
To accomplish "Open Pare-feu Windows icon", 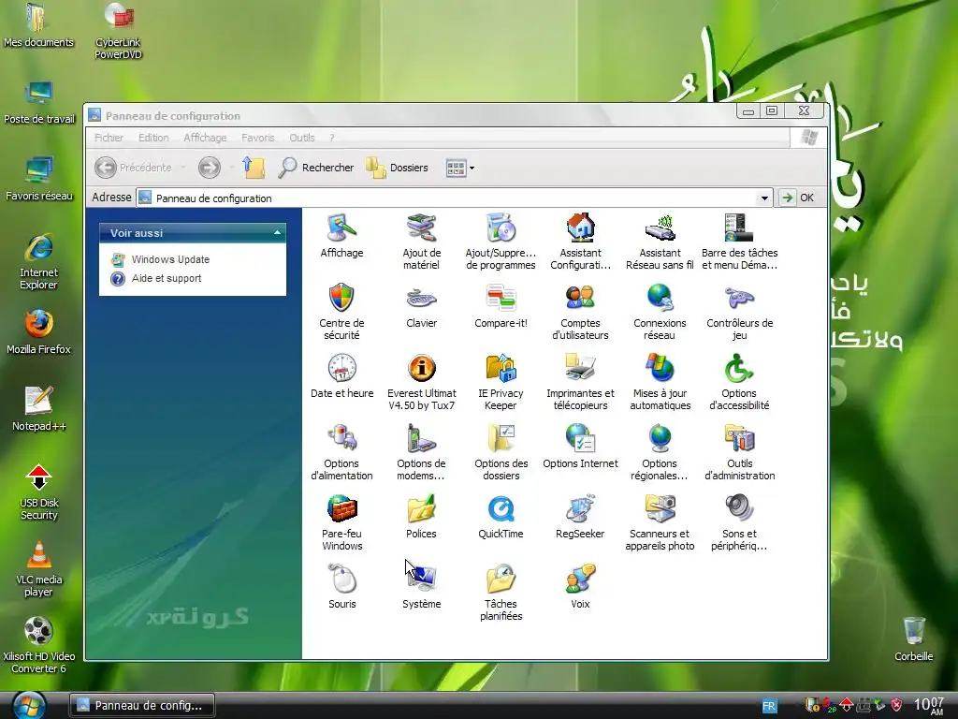I will 341,522.
